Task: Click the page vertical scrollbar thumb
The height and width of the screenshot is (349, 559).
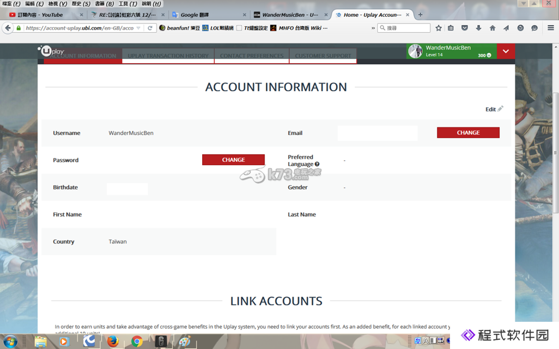Action: [x=555, y=153]
